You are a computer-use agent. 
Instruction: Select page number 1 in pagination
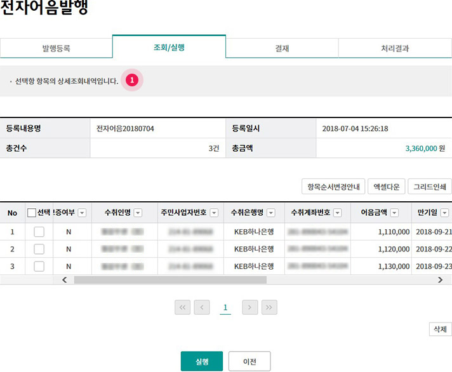(x=225, y=308)
